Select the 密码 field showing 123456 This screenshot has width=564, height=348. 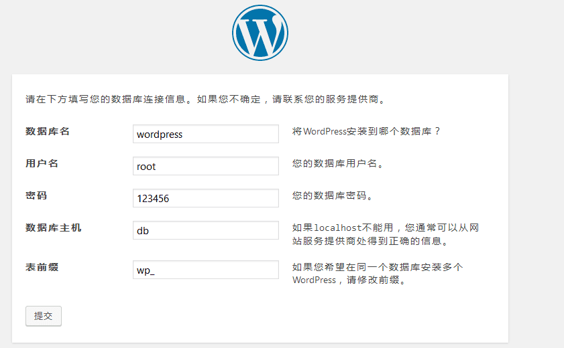point(206,198)
